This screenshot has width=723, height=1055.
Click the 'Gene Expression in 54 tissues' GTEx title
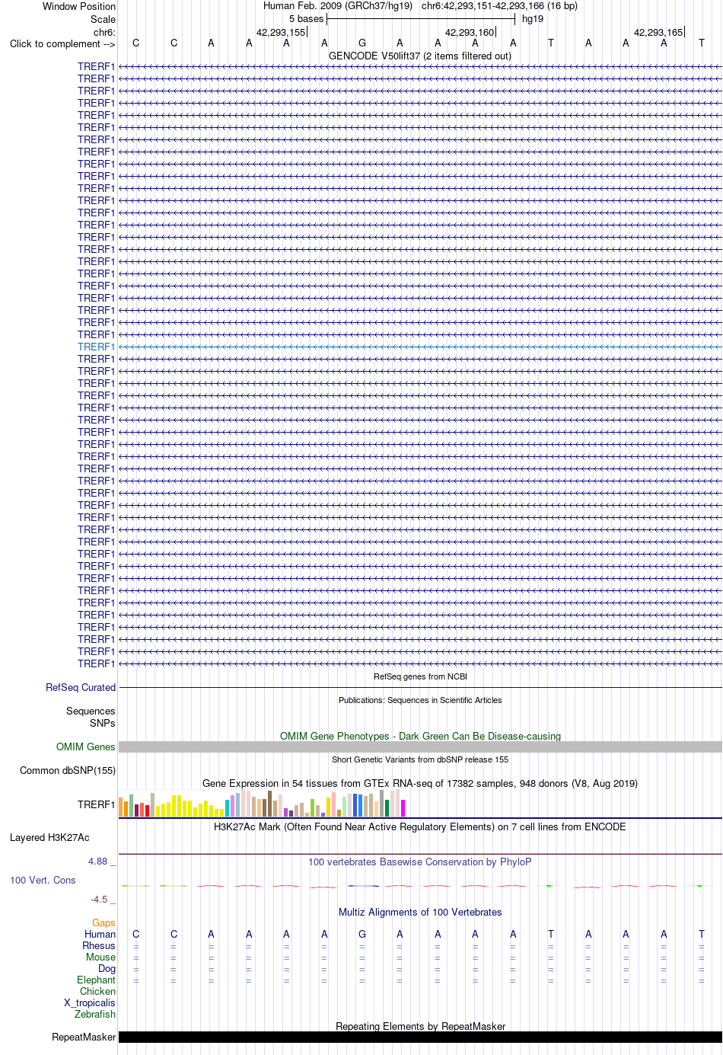coord(420,783)
